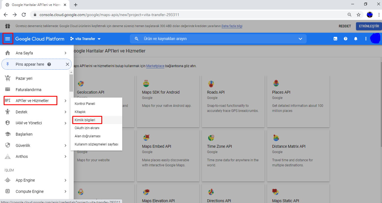382x203 pixels.
Task: Click the Distance Matrix API icon
Action: pyautogui.click(x=276, y=138)
